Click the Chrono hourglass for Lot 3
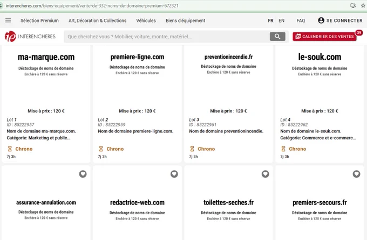The width and height of the screenshot is (367, 240). 192,149
